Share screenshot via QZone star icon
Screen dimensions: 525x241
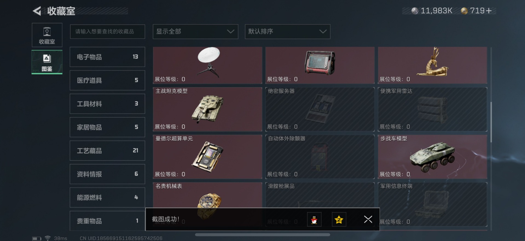[339, 219]
